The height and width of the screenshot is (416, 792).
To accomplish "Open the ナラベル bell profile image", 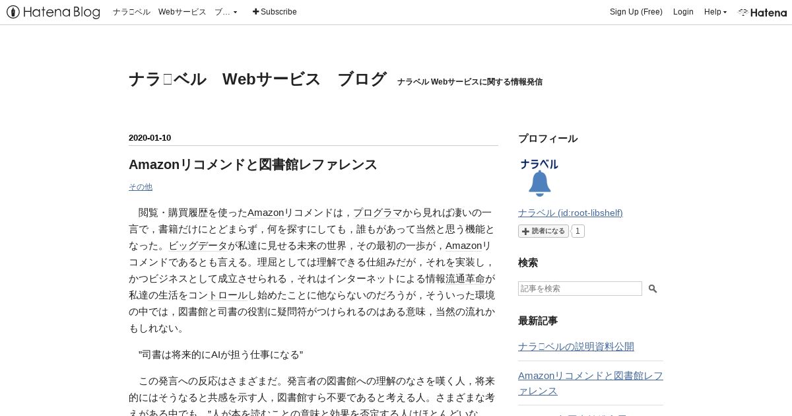I will click(x=539, y=178).
